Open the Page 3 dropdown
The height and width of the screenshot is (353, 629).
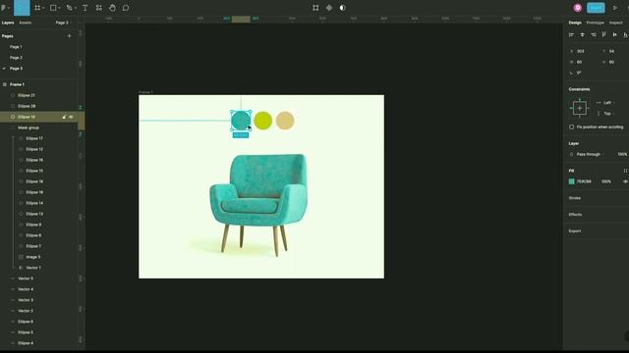pos(63,23)
